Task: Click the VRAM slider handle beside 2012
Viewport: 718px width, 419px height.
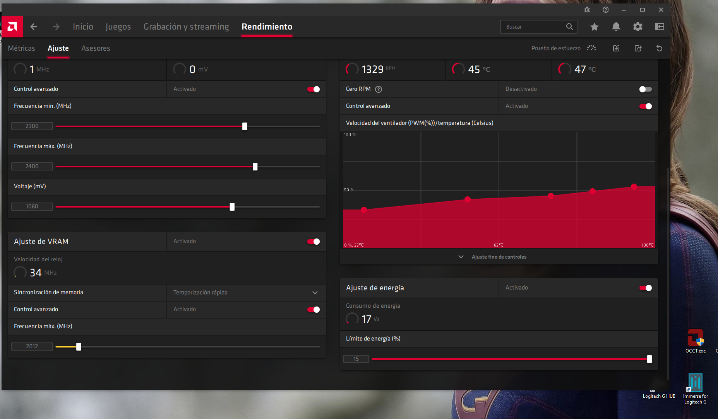Action: pyautogui.click(x=79, y=347)
